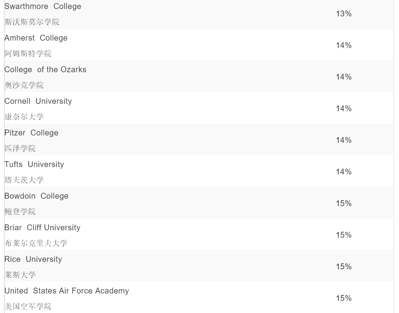399x313 pixels.
Task: Click the Bowdoin College entry
Action: (36, 196)
